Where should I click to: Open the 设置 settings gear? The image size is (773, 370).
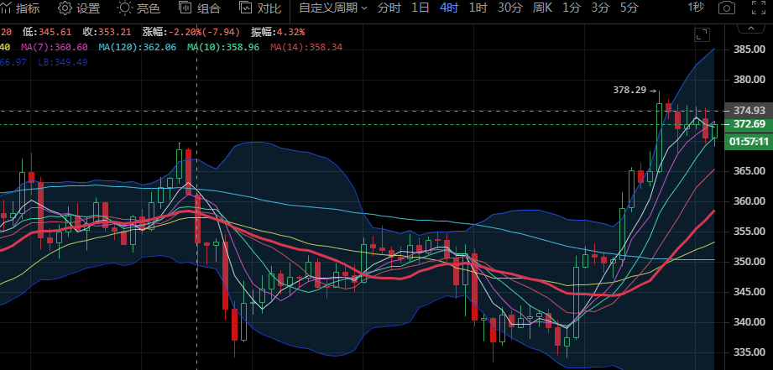pyautogui.click(x=78, y=8)
